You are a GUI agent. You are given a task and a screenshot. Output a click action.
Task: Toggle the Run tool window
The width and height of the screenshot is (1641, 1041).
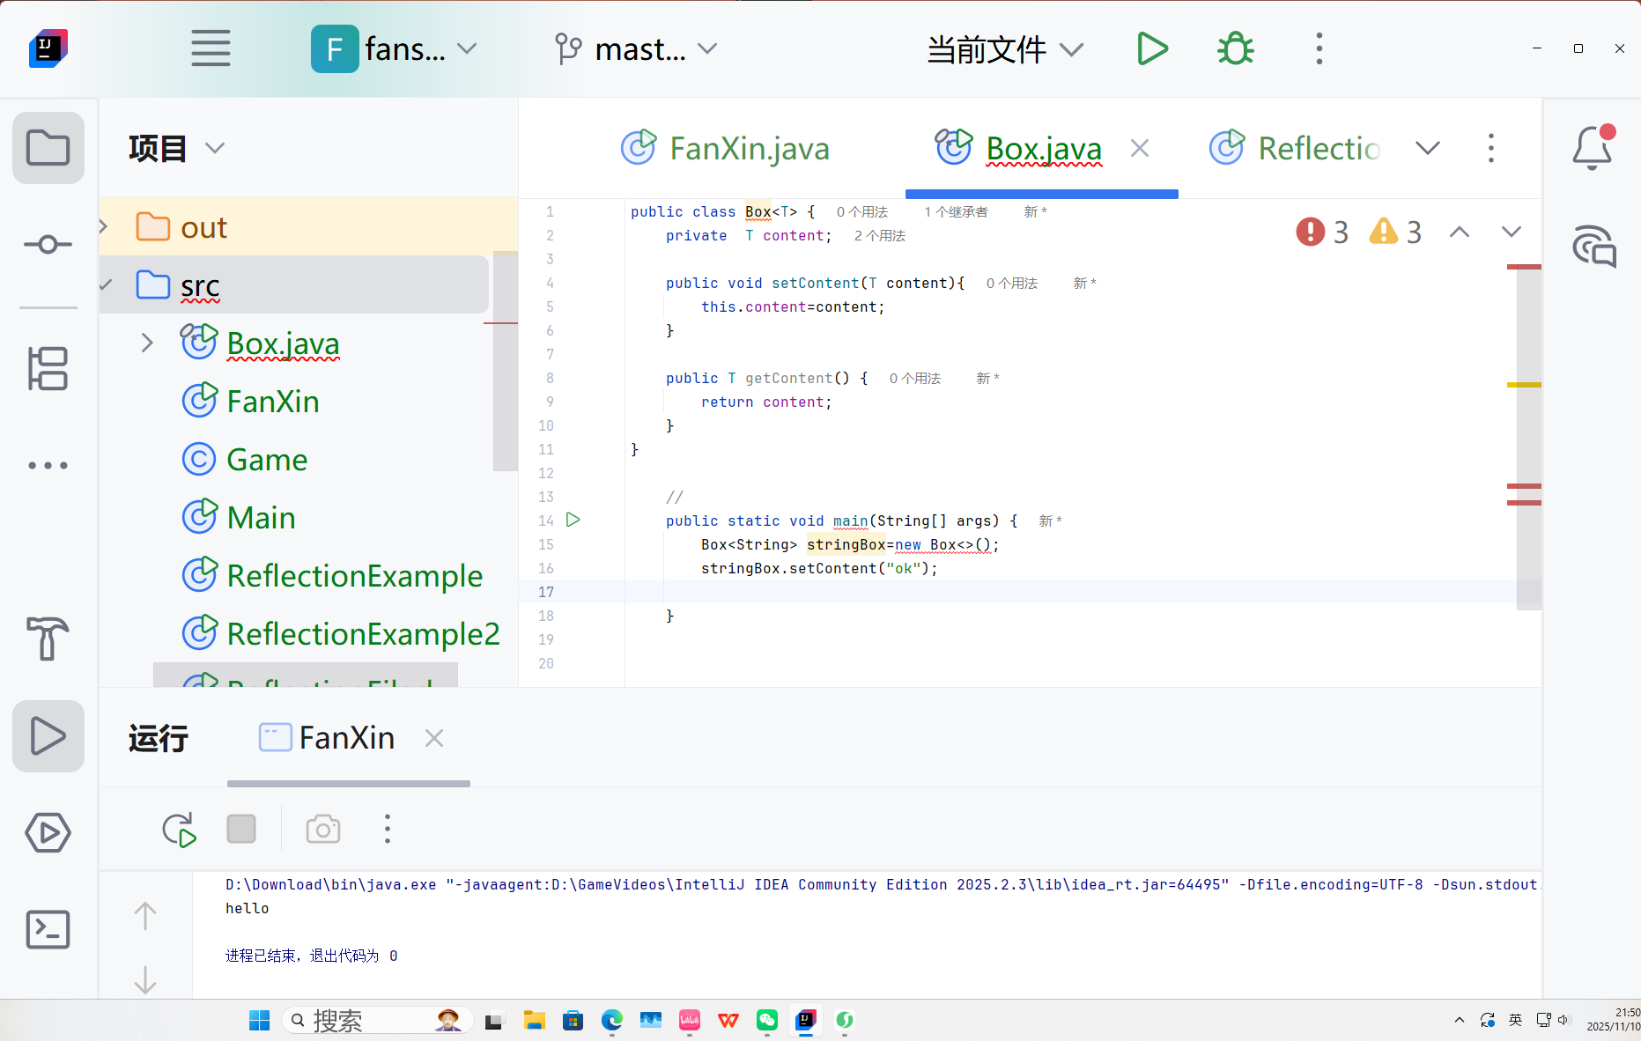48,736
